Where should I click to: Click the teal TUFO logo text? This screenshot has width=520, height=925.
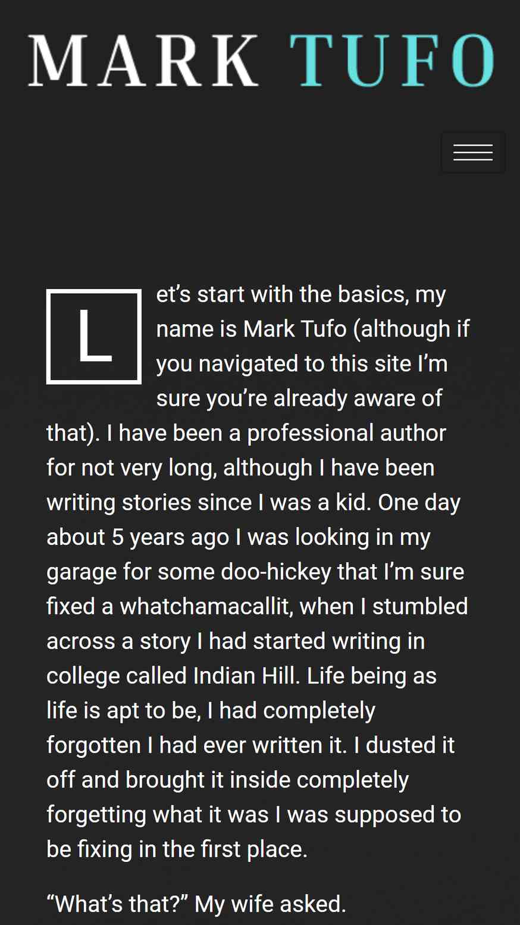click(x=392, y=60)
